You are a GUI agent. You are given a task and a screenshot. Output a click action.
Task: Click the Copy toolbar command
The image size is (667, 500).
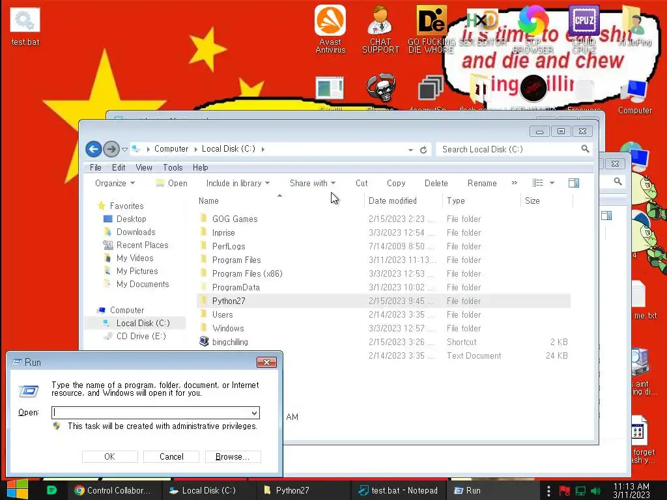click(395, 183)
